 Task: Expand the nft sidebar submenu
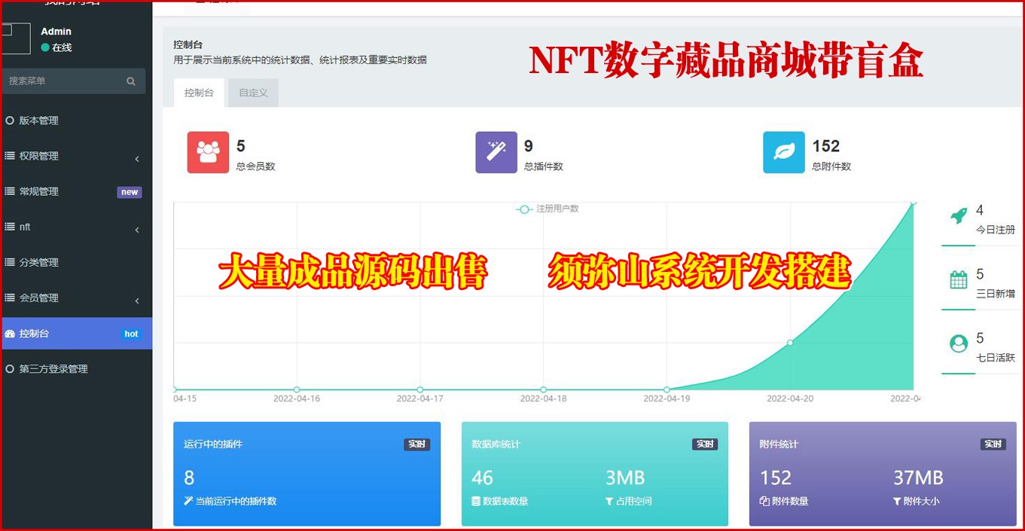coord(137,229)
